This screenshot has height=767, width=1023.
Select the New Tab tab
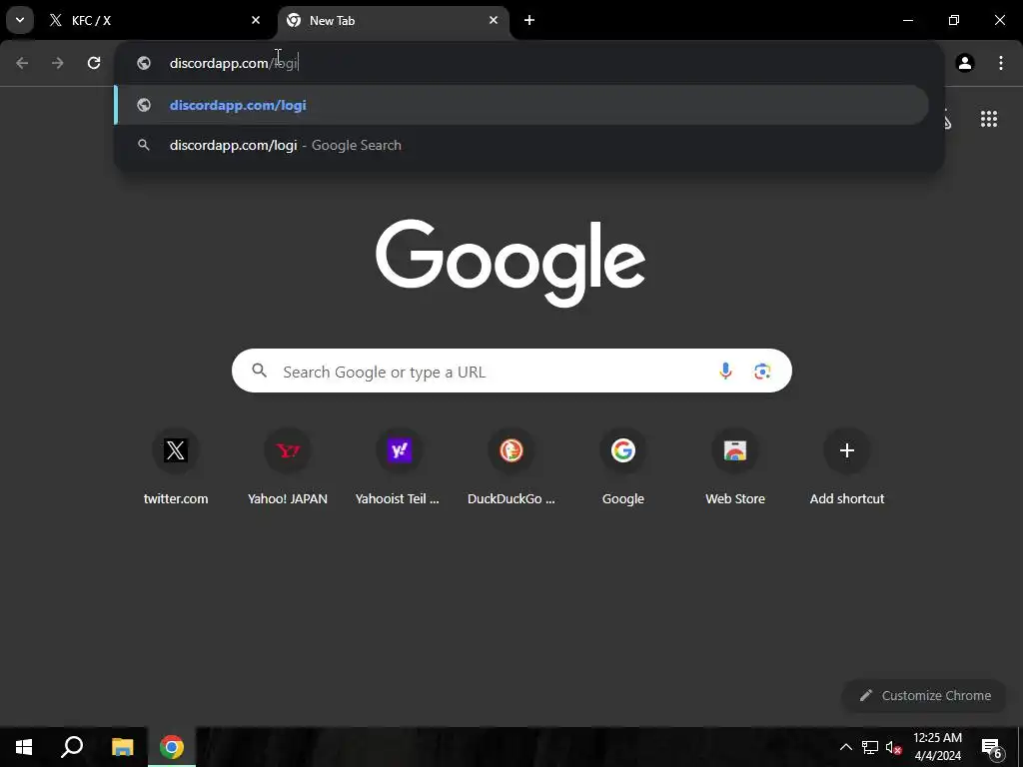coord(394,20)
